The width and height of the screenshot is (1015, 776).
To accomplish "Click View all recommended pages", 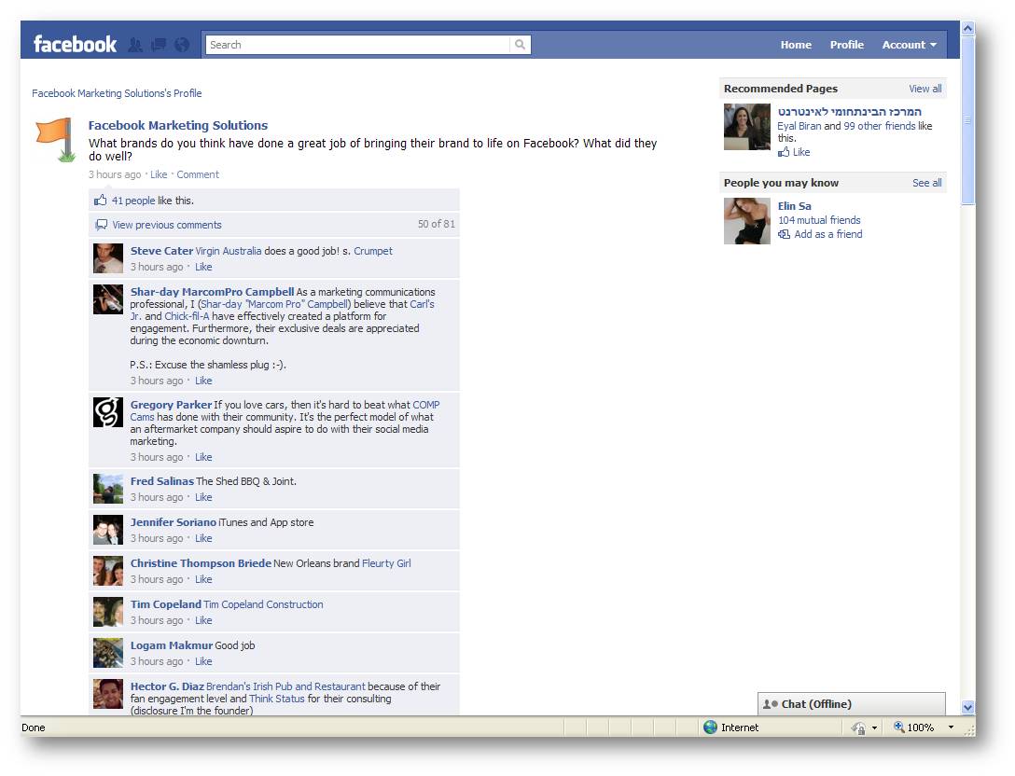I will pyautogui.click(x=925, y=89).
